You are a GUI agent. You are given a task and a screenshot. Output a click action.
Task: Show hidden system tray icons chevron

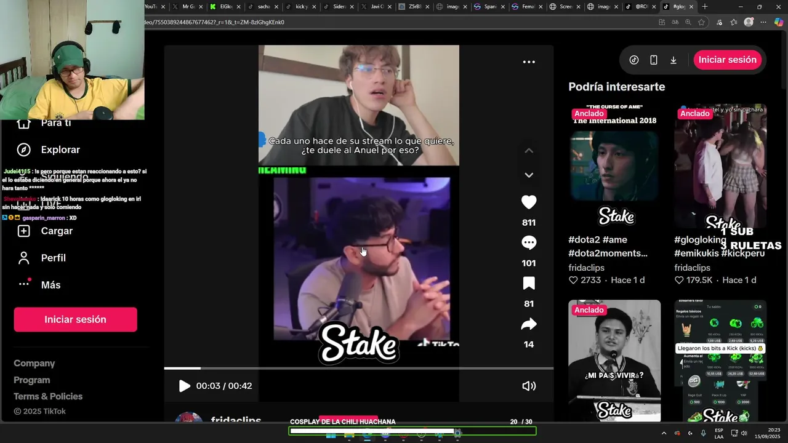tap(664, 433)
